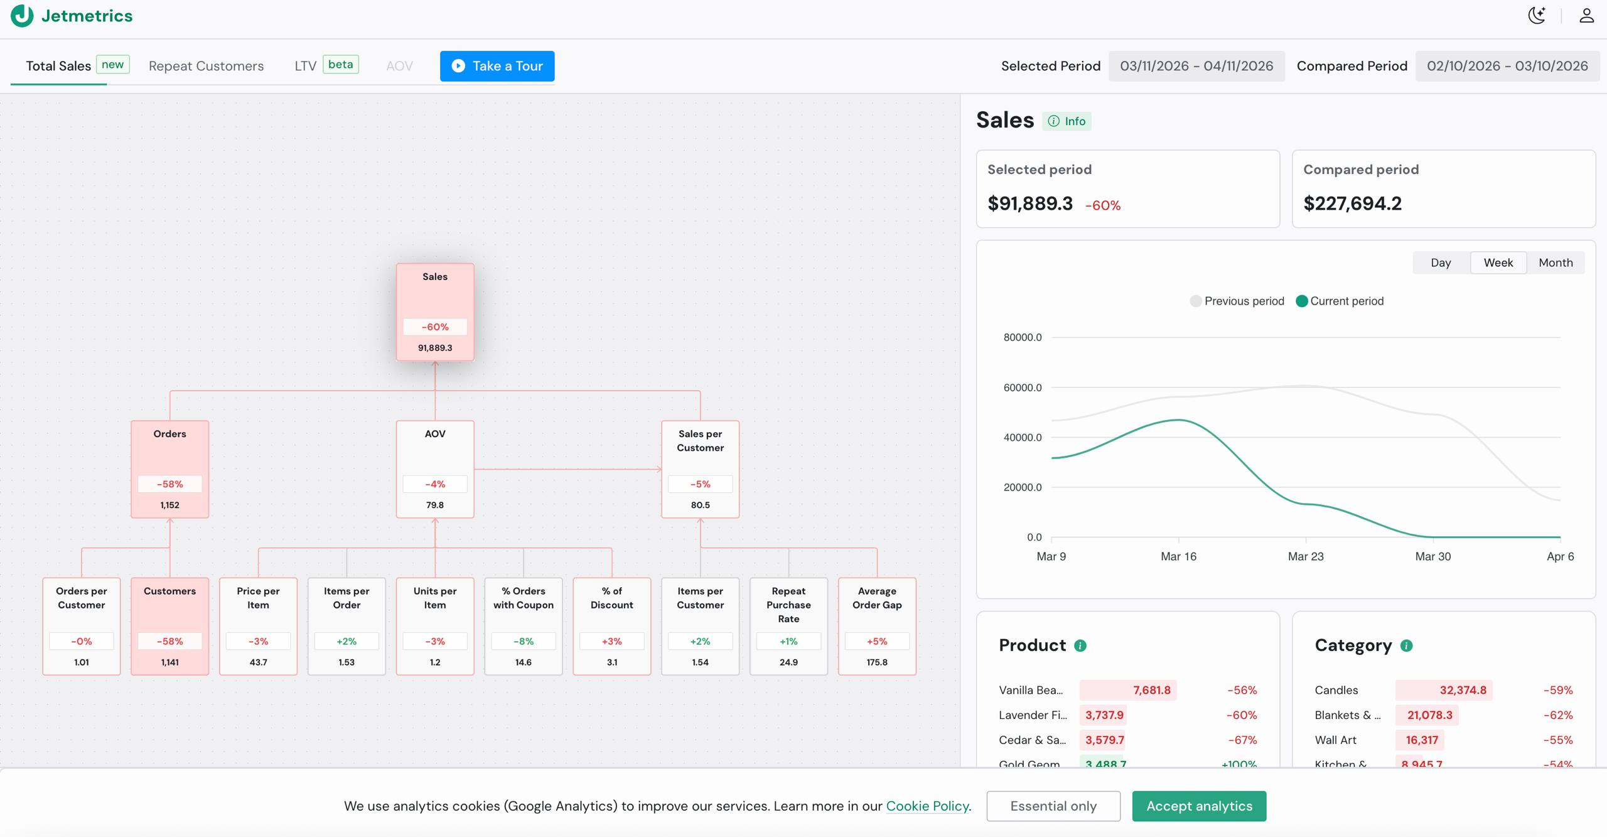Open the Cookie Policy link
1607x837 pixels.
(x=927, y=806)
